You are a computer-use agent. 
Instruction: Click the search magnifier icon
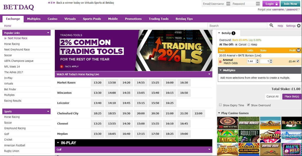[271, 26]
